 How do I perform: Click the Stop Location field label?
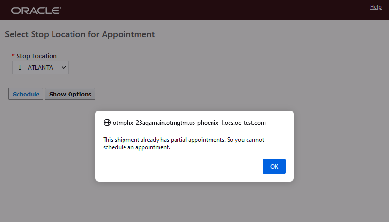(x=36, y=56)
